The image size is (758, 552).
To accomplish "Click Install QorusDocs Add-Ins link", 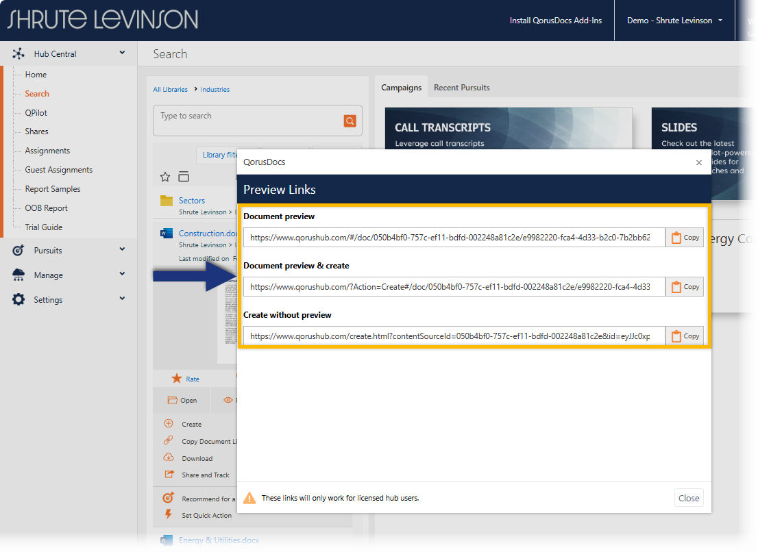I will coord(555,21).
